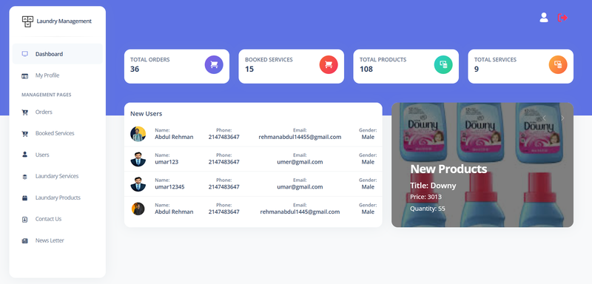Select Laundary Products in sidebar
The image size is (592, 284).
[x=58, y=197]
